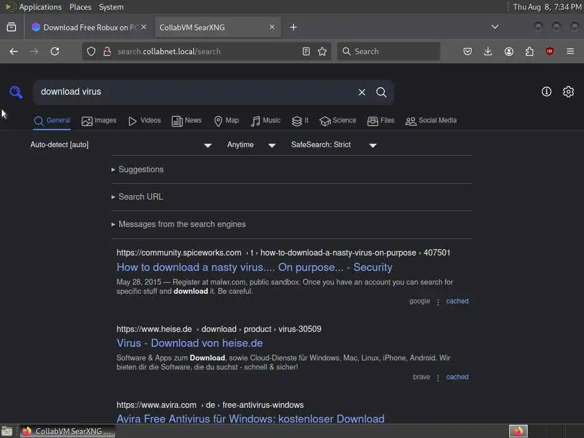The height and width of the screenshot is (438, 584).
Task: Open Avira Free Antivirus result link
Action: pyautogui.click(x=250, y=419)
